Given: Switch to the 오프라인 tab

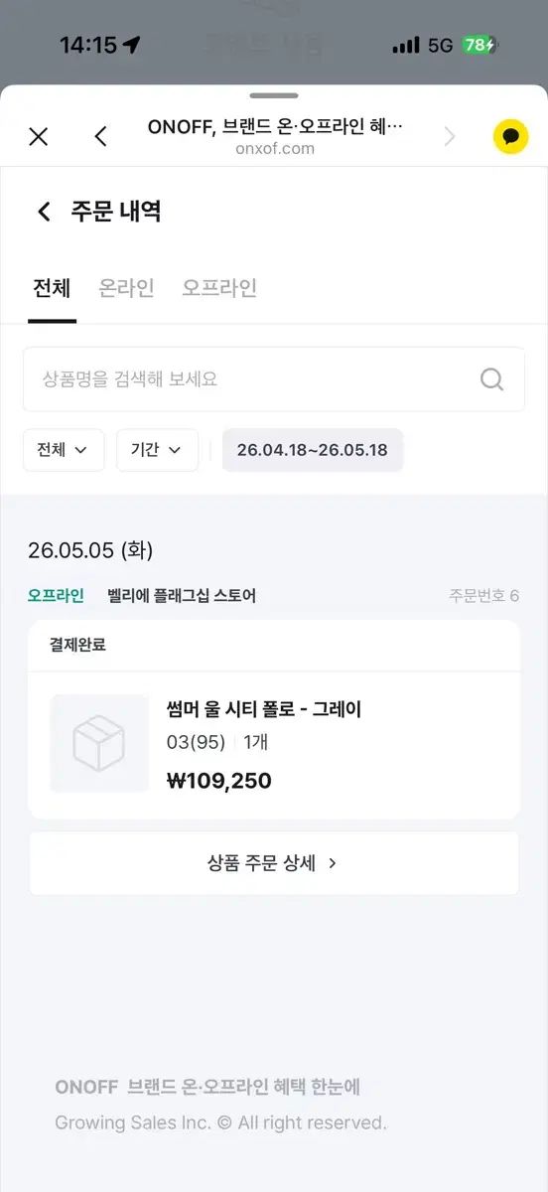Looking at the screenshot, I should [x=219, y=288].
